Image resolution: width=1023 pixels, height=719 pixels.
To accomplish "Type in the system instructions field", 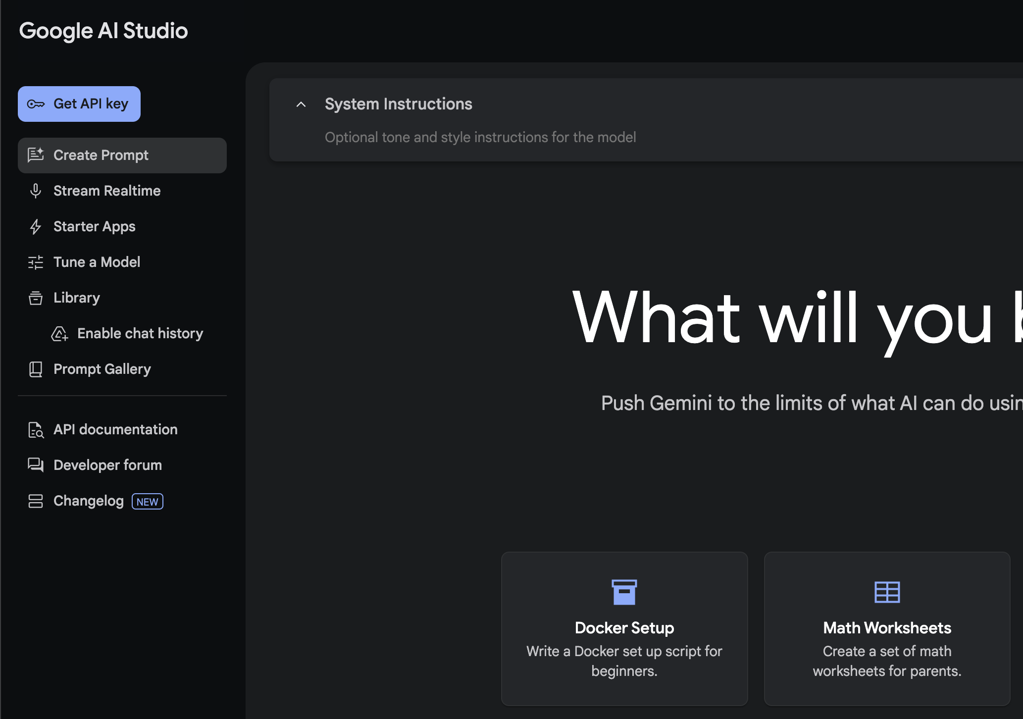I will click(x=480, y=137).
